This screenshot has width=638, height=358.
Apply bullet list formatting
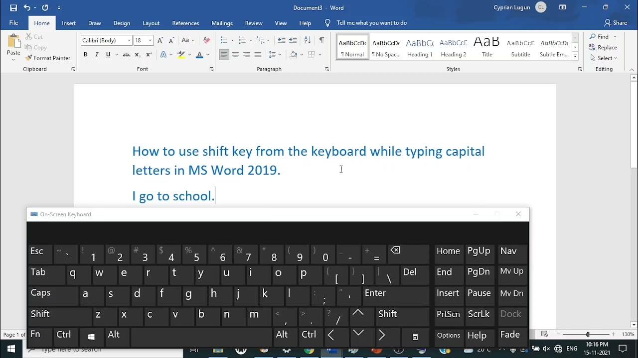pyautogui.click(x=224, y=40)
